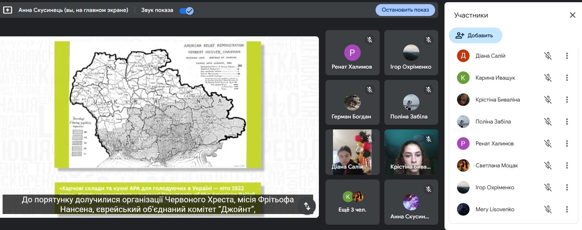Open more options for Ренат Халимов
This screenshot has height=230, width=582.
pyautogui.click(x=567, y=144)
